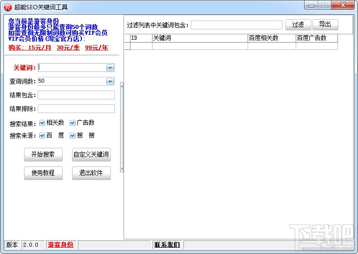Open the 关键词 dropdown arrow
358x254 pixels.
110,68
